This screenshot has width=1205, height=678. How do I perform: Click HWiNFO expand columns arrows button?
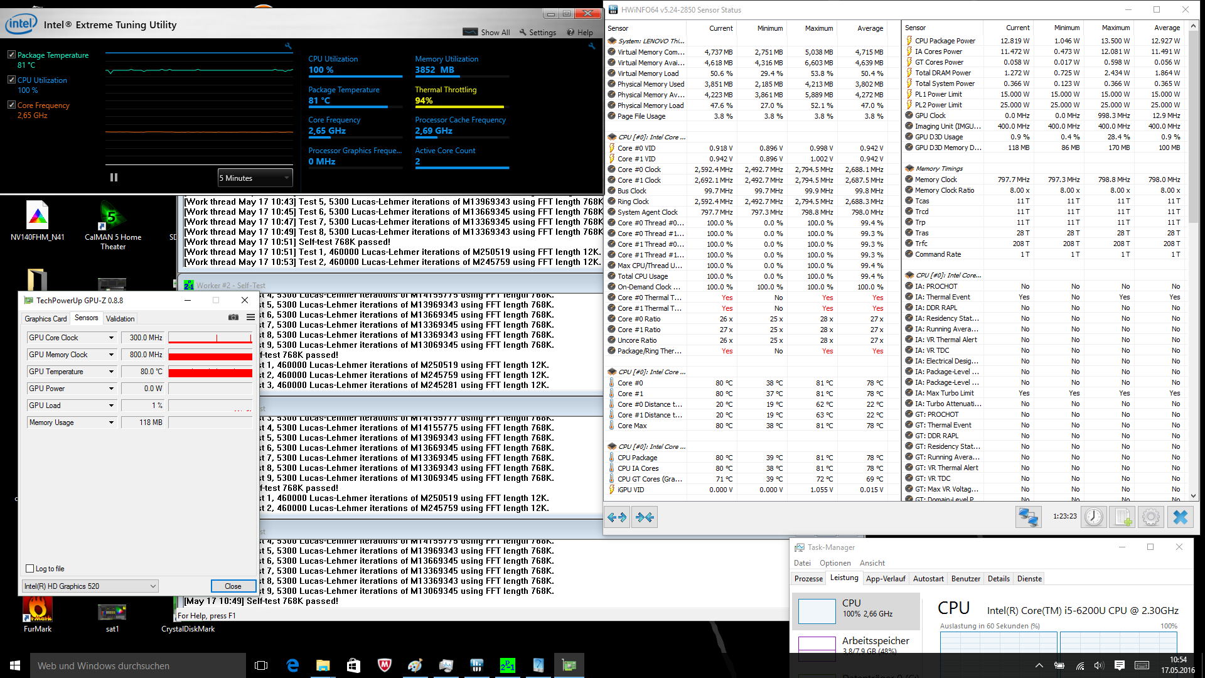618,517
